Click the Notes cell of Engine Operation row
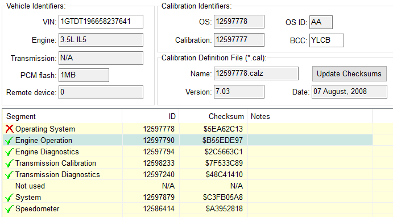 coord(310,140)
